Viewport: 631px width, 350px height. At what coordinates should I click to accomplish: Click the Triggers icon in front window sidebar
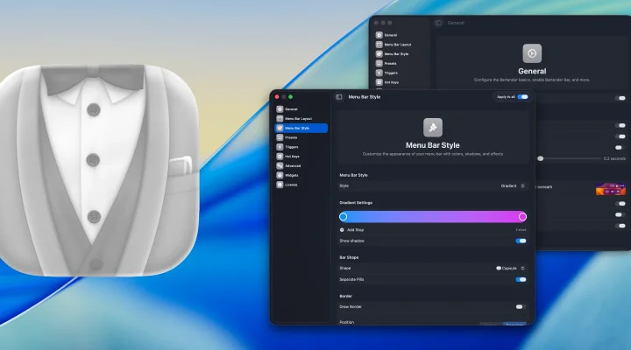coord(280,147)
